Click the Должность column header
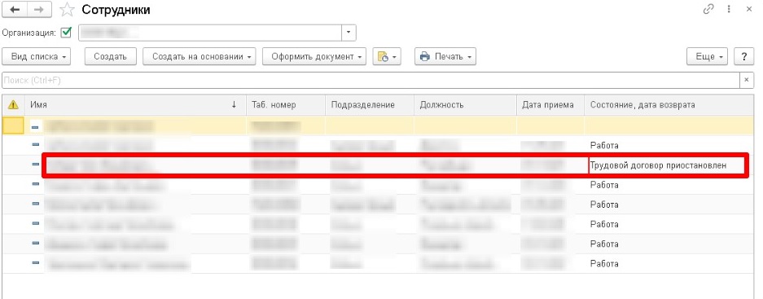763x299 pixels. 465,105
